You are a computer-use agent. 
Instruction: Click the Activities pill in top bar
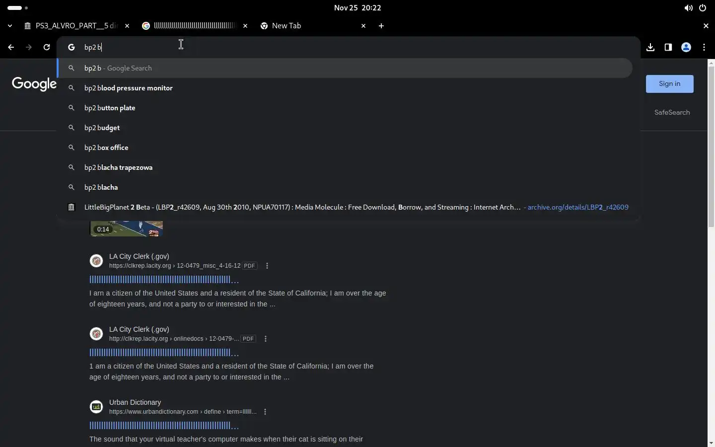pos(18,8)
